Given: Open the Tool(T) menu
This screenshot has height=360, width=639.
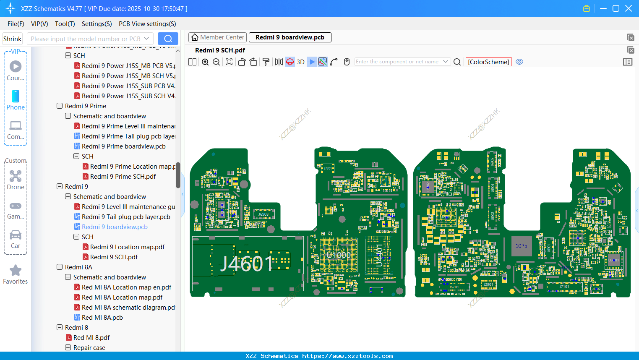Looking at the screenshot, I should pyautogui.click(x=65, y=24).
